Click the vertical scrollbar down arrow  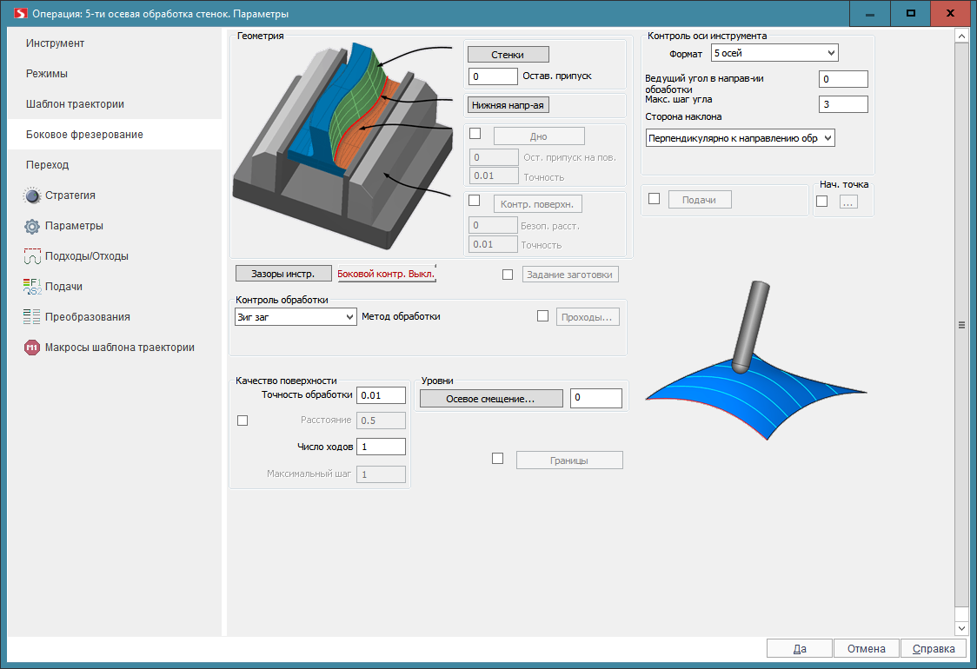(961, 628)
